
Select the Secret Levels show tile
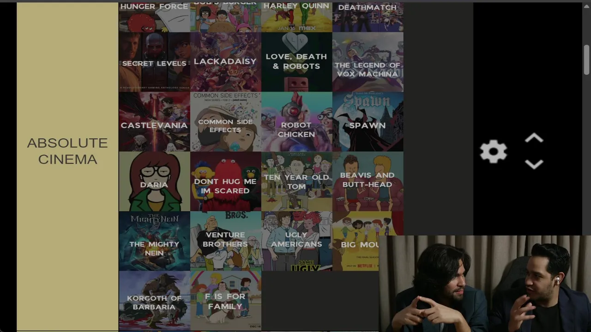[154, 62]
